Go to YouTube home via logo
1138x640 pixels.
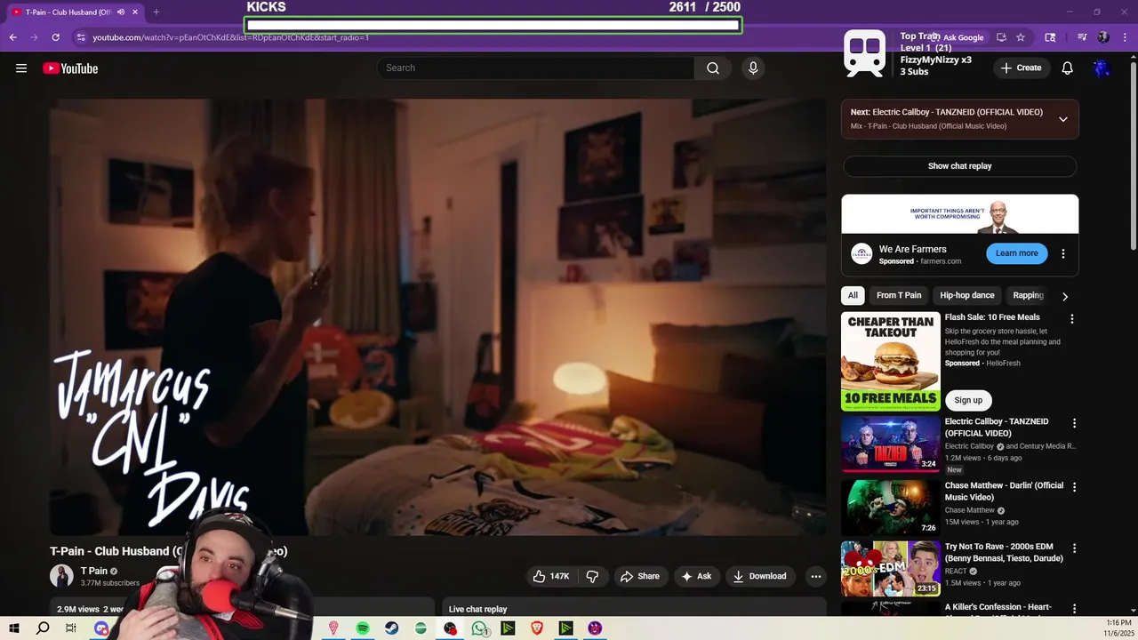(70, 68)
